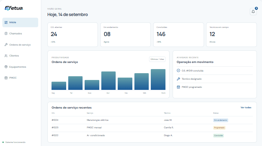The image size is (262, 146).
Task: Open the O.S. abertas card showing 24
Action: click(x=73, y=35)
